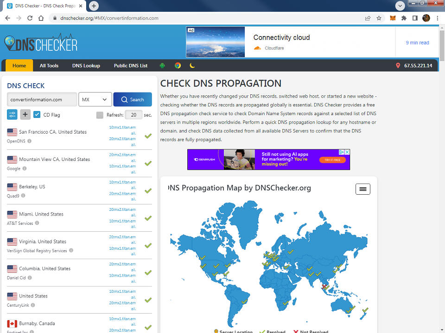
Task: Open the Cloudflare Connectivity cloud ad
Action: (281, 37)
